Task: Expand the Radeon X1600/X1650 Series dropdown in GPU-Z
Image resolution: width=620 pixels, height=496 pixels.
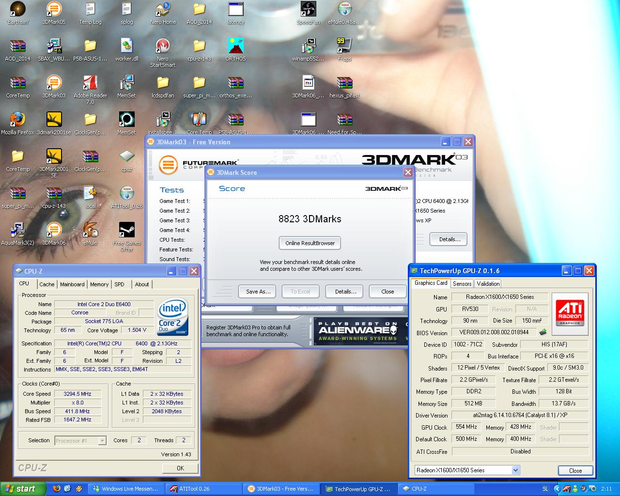Action: pyautogui.click(x=515, y=470)
